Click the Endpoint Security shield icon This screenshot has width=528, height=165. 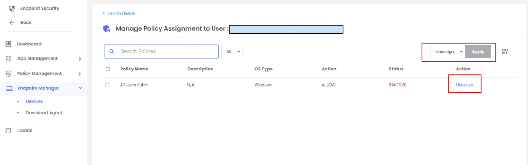click(x=12, y=8)
